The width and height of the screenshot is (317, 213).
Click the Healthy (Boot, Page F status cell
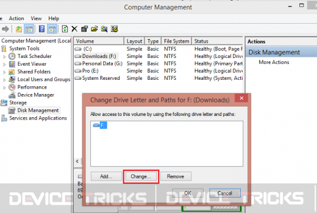click(x=218, y=49)
